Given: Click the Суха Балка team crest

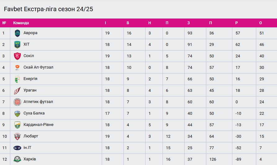Looking at the screenshot, I should (x=17, y=114).
